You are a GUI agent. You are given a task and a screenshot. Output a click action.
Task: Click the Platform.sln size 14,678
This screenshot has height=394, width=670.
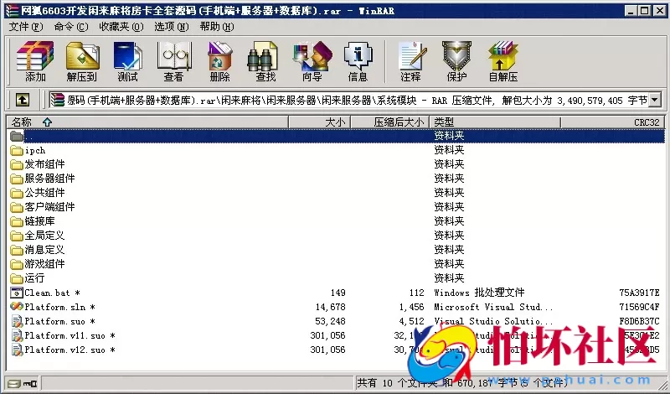click(330, 307)
